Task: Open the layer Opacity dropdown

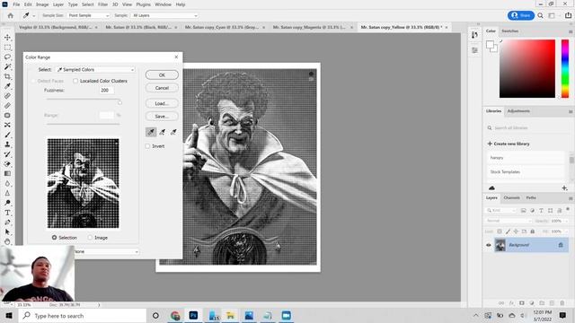Action: tap(559, 221)
